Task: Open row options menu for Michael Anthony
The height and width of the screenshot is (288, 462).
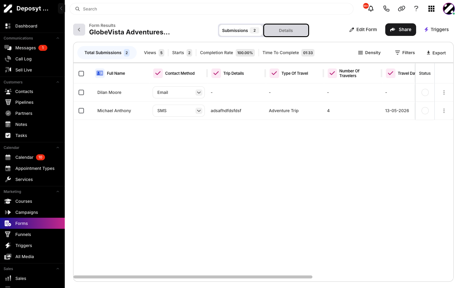Action: (444, 111)
